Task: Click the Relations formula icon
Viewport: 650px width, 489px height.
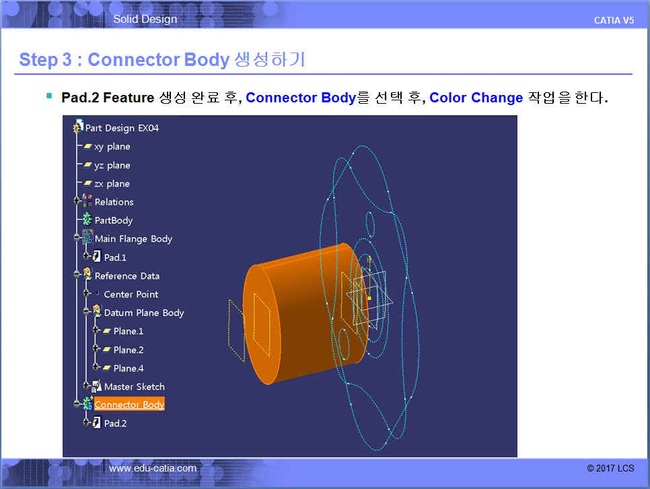Action: (x=87, y=201)
